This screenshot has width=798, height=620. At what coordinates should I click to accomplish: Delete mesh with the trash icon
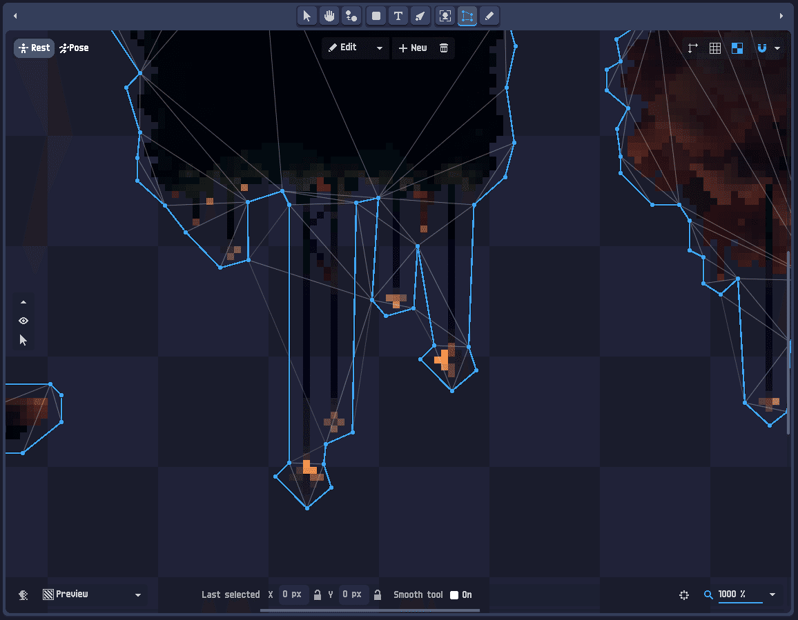[x=444, y=48]
